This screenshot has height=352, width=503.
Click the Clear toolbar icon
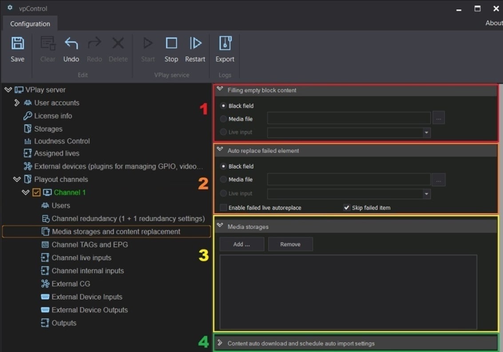[x=48, y=44]
